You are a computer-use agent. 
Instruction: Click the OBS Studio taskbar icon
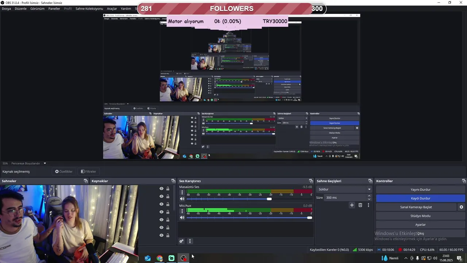[184, 258]
